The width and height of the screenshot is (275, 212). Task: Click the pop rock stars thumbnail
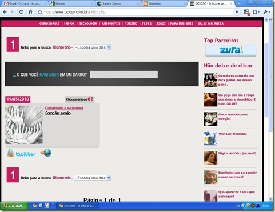(210, 80)
